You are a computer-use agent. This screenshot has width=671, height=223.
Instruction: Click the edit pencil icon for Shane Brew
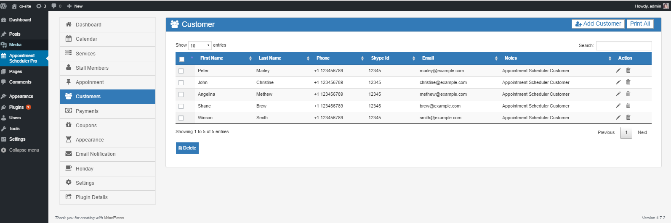(x=618, y=106)
